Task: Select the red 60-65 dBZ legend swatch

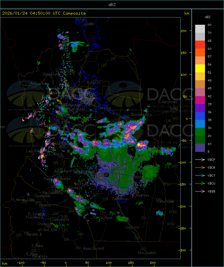Action: pos(200,45)
